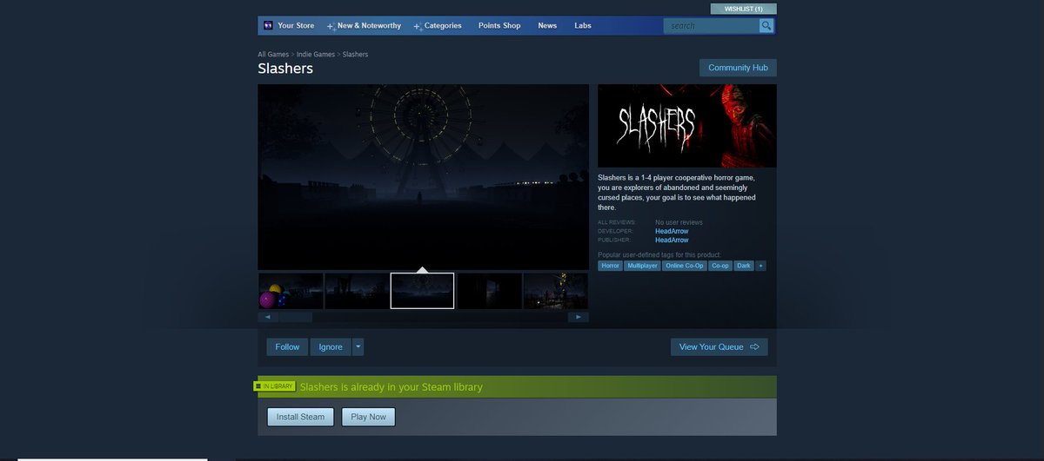Click the Slashers header banner image

point(687,126)
